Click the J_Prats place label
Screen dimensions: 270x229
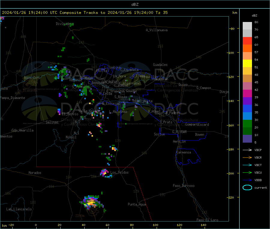pyautogui.click(x=166, y=122)
